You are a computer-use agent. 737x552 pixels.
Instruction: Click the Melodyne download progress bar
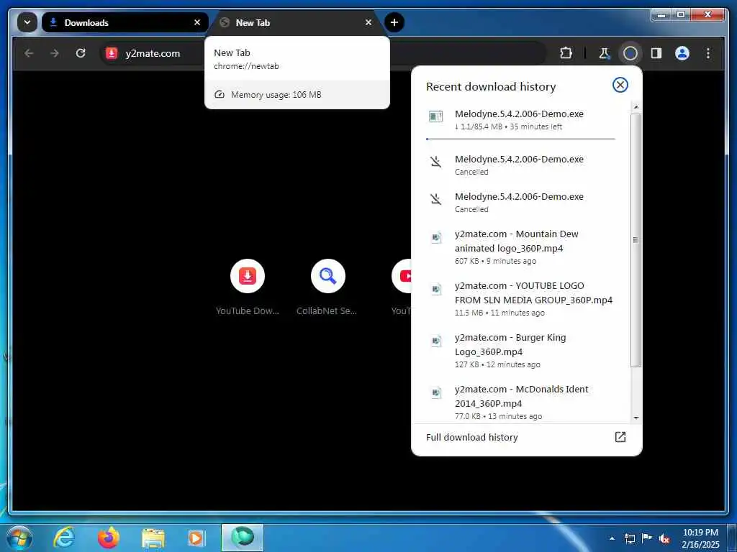520,139
